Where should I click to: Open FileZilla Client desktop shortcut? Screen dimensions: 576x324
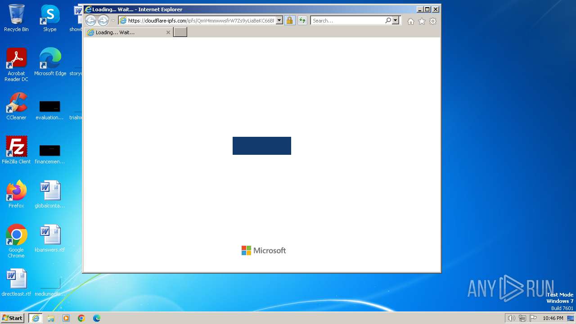16,150
